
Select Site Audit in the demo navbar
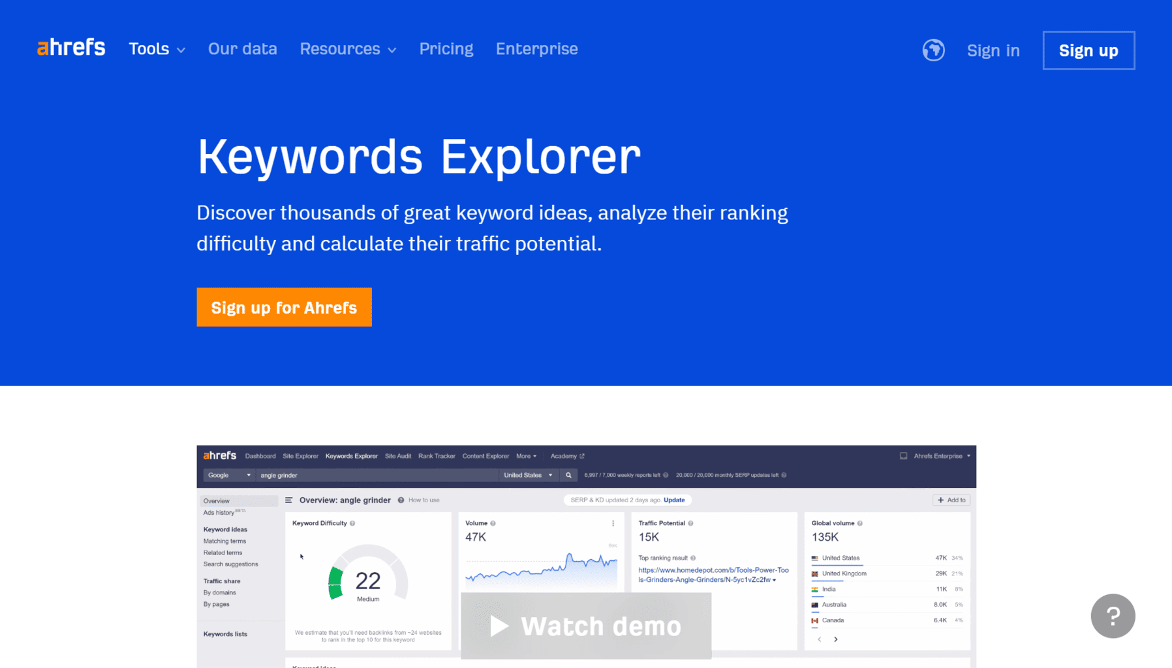398,456
